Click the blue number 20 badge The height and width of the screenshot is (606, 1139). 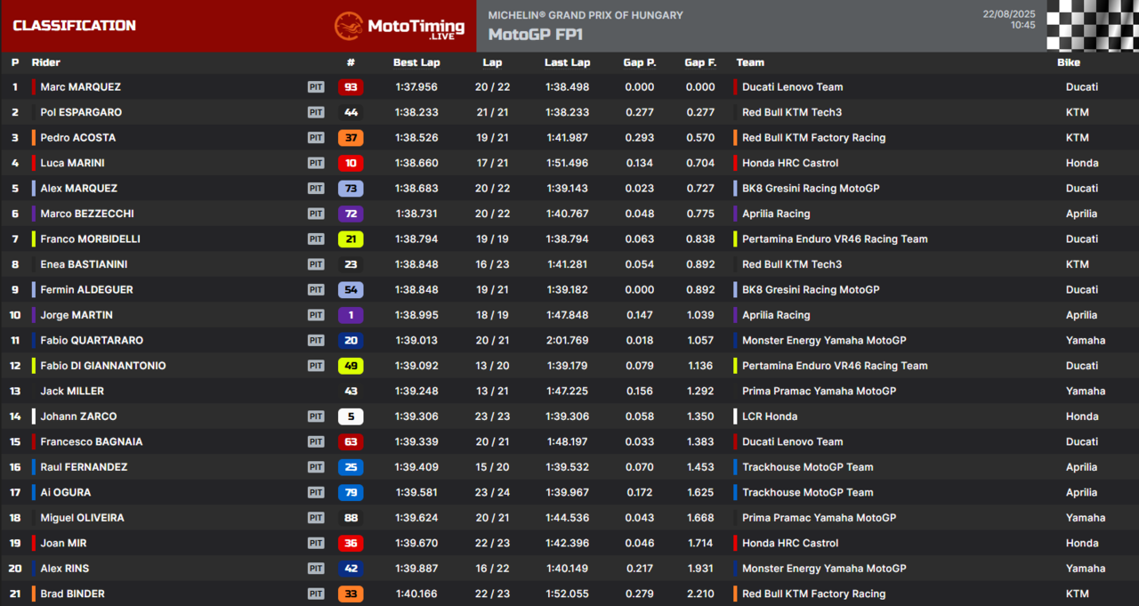click(x=351, y=340)
